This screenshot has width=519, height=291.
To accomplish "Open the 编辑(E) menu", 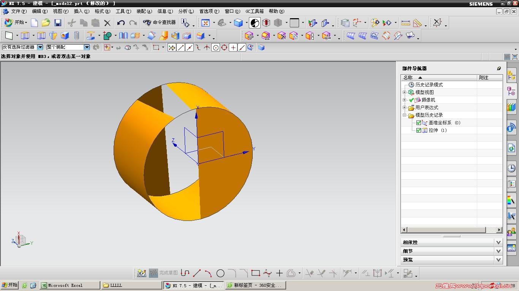I will pyautogui.click(x=40, y=11).
